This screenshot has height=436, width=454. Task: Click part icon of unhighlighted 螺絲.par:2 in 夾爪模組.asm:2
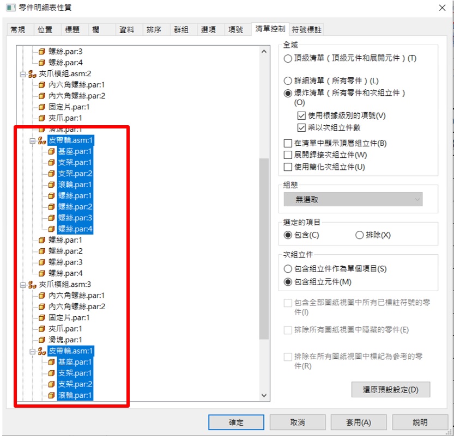coord(42,251)
